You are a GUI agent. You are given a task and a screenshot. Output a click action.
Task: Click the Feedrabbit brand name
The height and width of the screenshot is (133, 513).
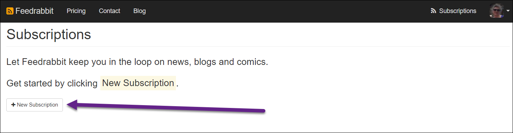pos(34,11)
